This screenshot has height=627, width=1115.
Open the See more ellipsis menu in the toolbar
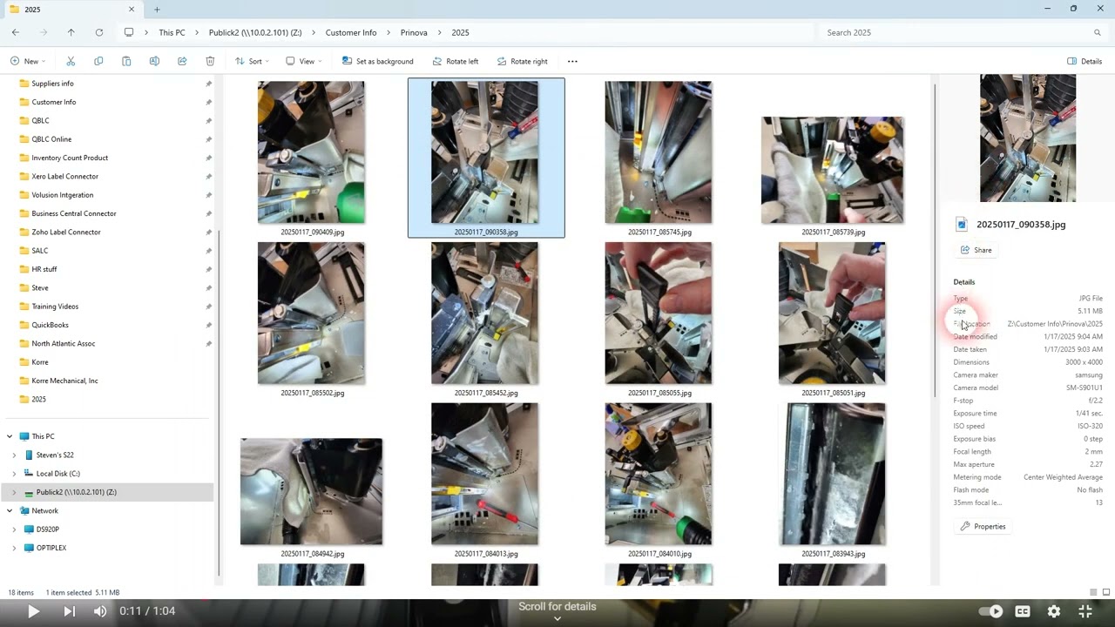572,61
